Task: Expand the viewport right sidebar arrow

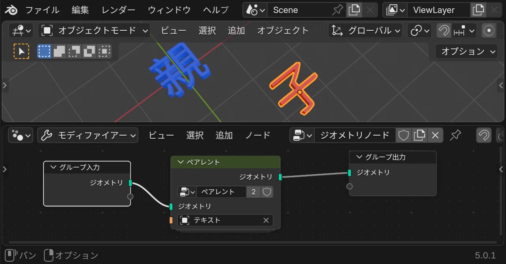Action: coord(501,85)
